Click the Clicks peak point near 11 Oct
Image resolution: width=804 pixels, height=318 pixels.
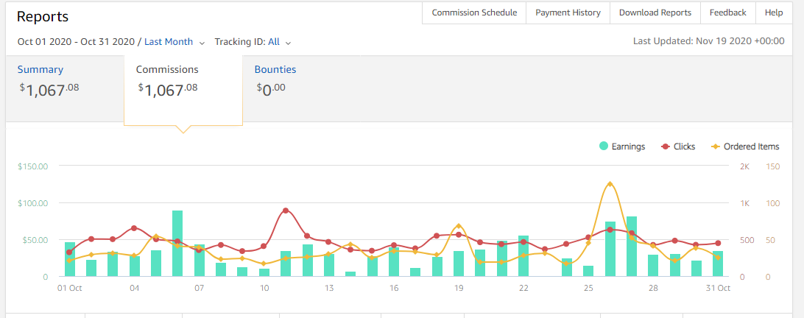coord(286,211)
